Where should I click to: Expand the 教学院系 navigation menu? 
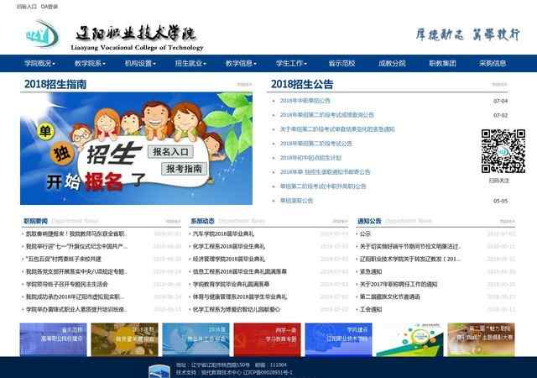click(90, 64)
